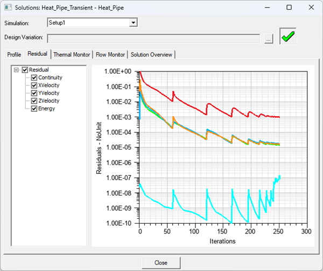Uncheck the ZVelocity residual checkbox
The width and height of the screenshot is (323, 271).
click(x=34, y=101)
